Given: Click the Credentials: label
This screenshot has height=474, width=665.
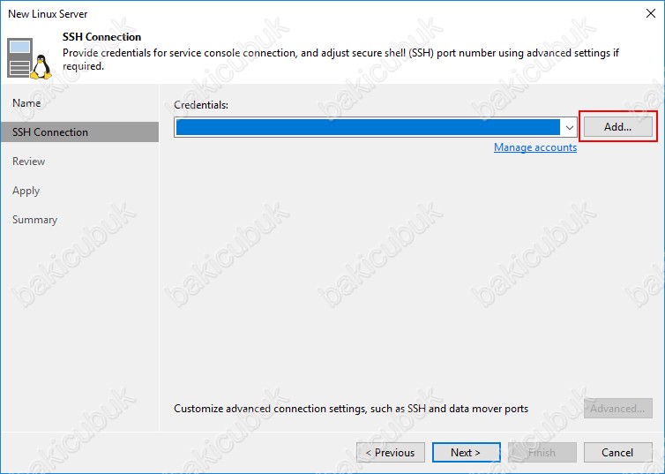Looking at the screenshot, I should click(x=201, y=105).
